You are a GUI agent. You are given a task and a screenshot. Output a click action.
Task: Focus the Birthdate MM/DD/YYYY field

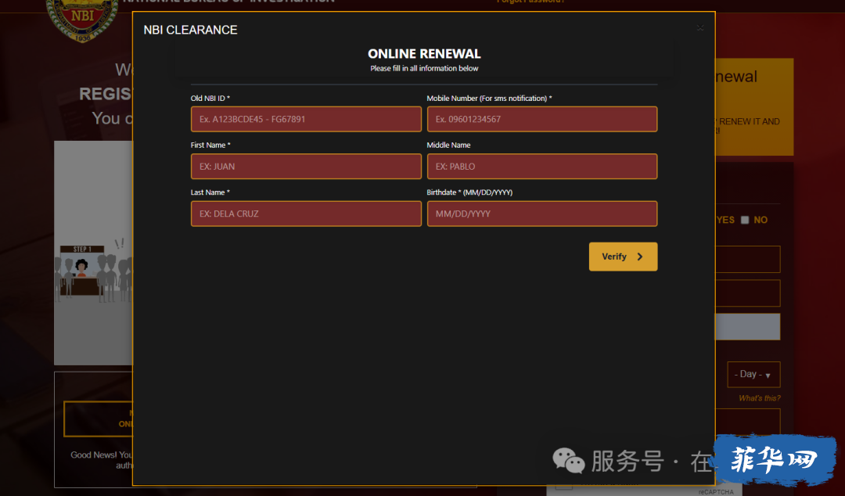(x=542, y=214)
